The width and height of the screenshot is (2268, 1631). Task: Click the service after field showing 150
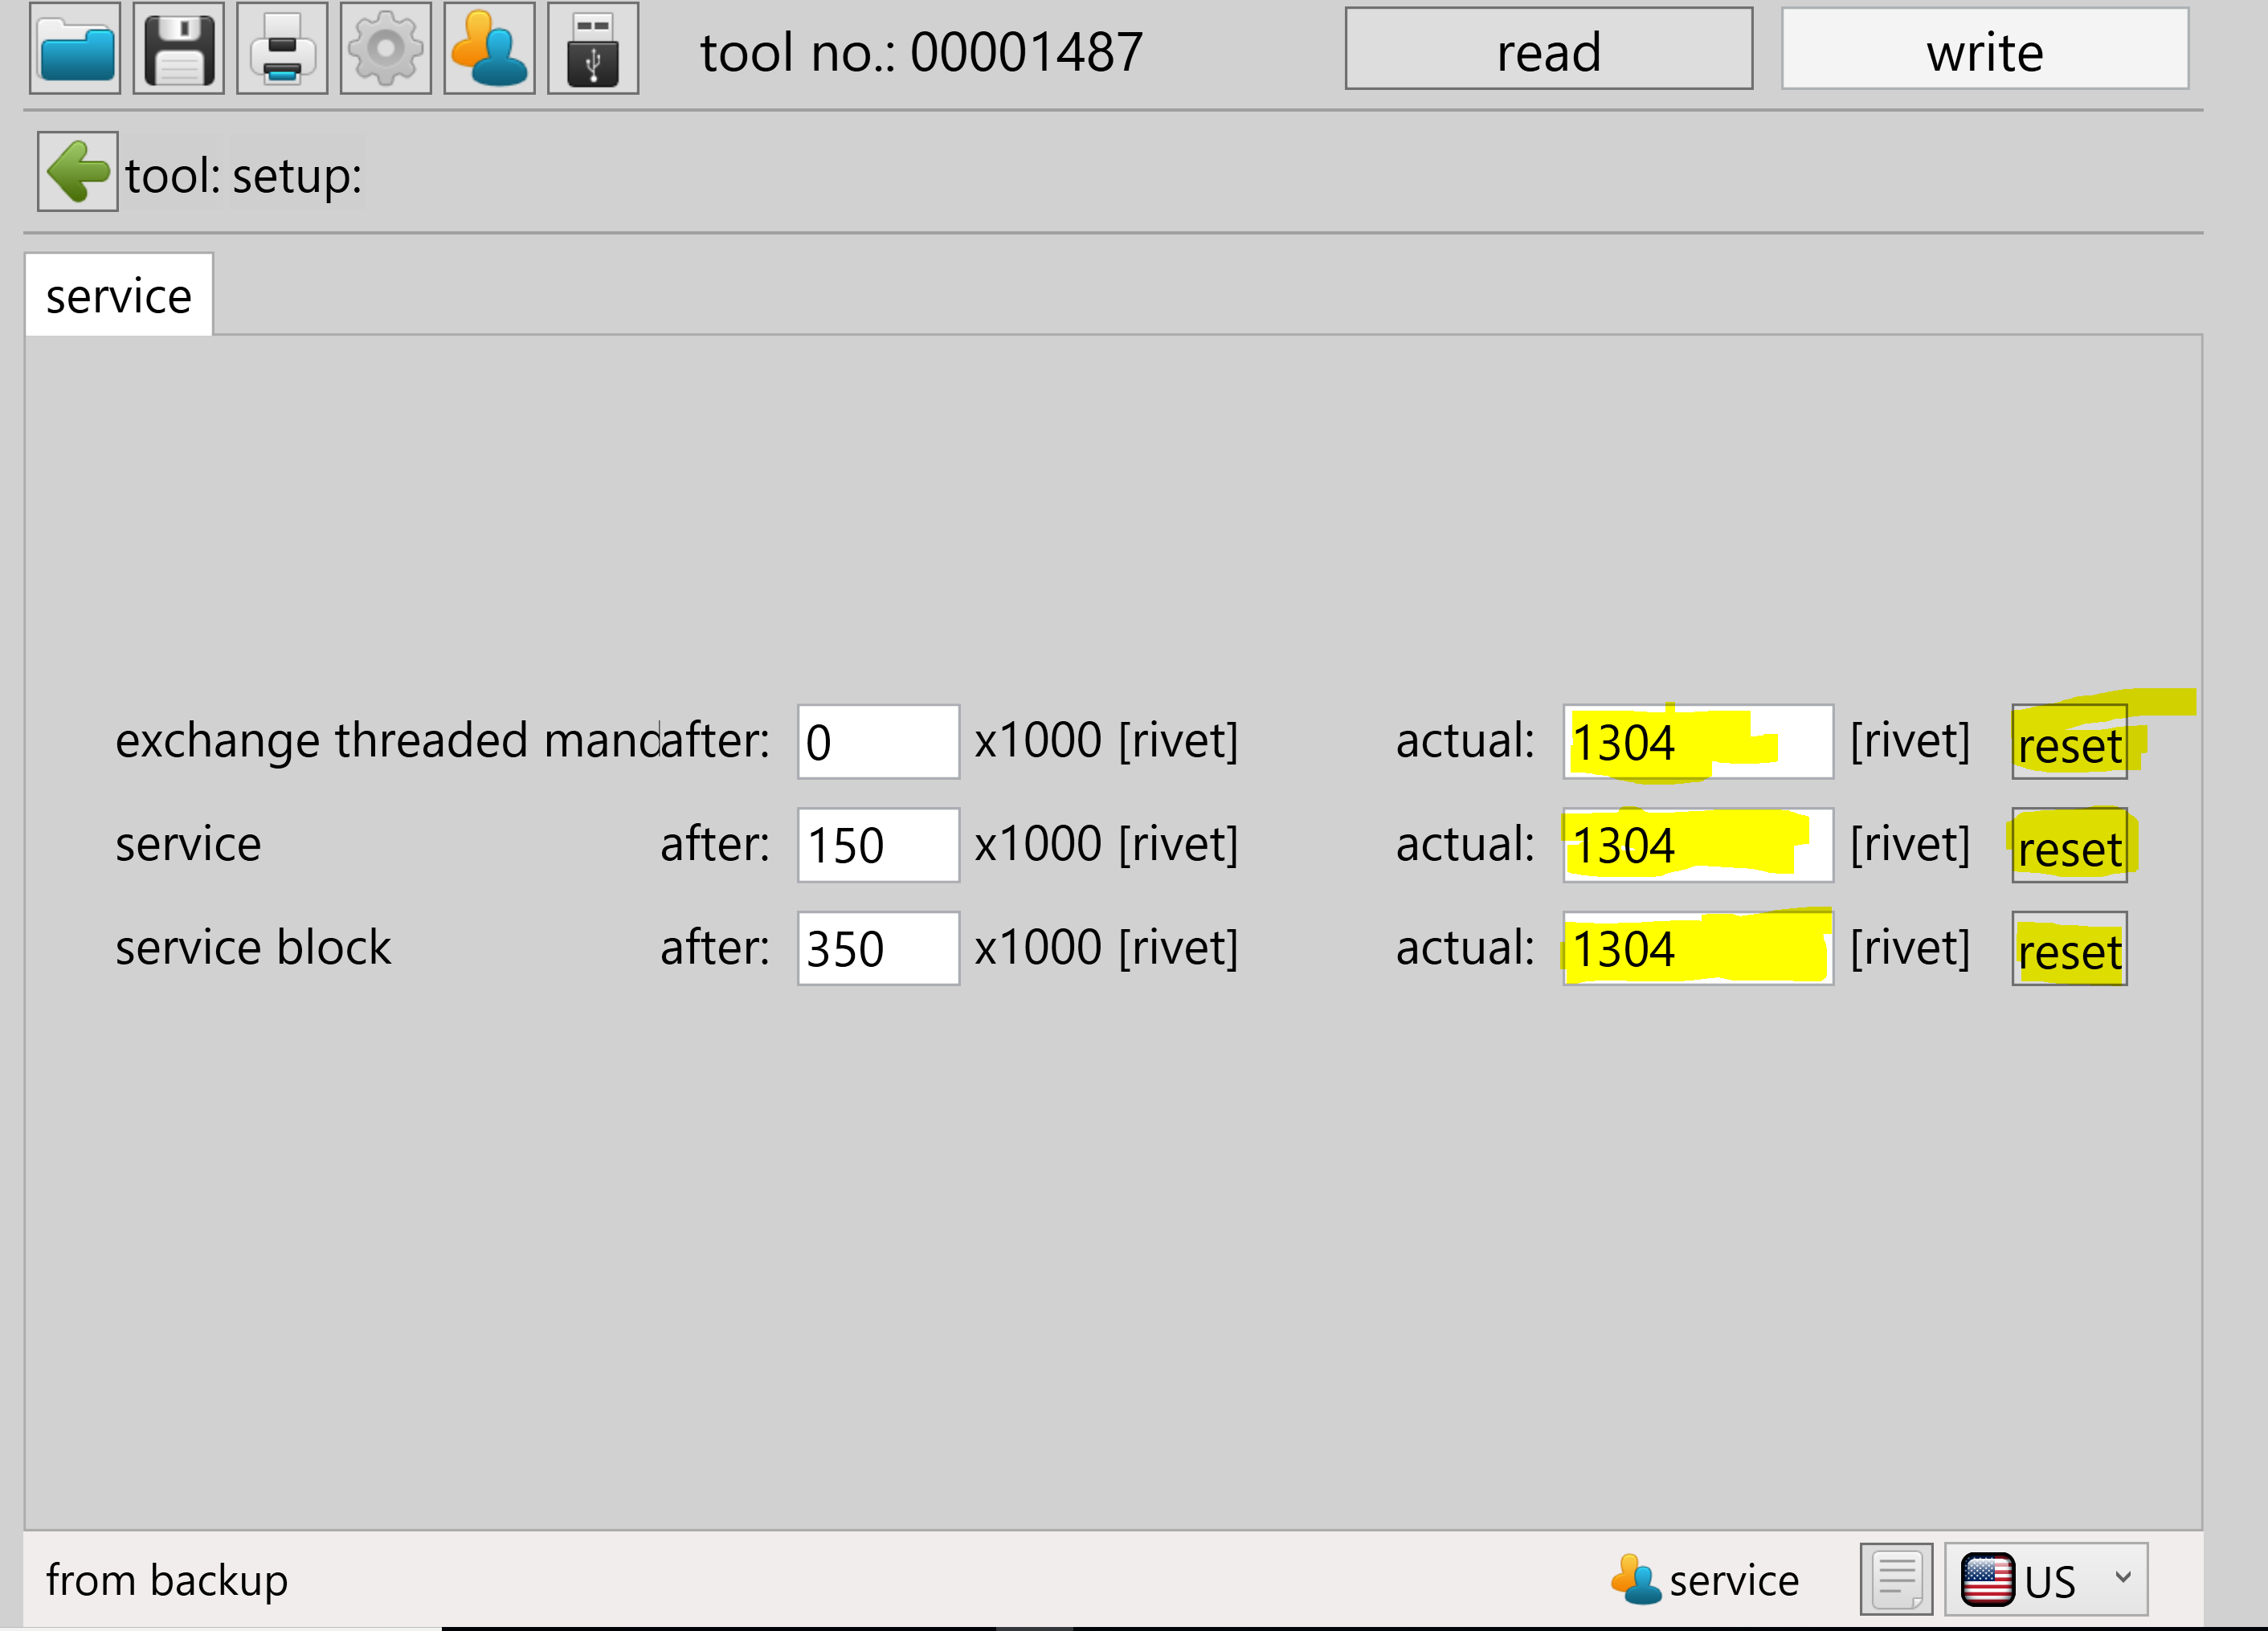click(877, 846)
